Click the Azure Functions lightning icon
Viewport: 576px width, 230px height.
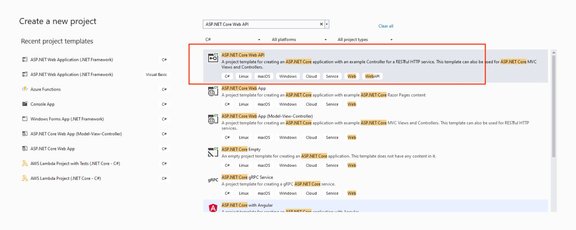point(25,89)
